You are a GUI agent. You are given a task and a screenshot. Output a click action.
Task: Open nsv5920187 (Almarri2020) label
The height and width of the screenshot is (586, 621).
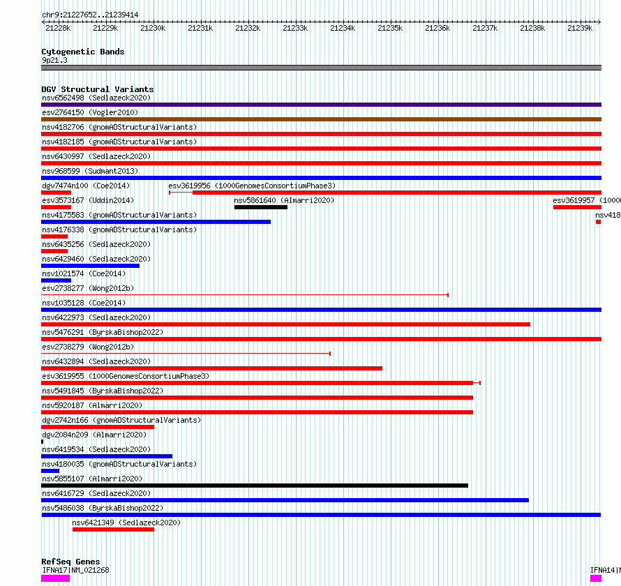click(x=92, y=405)
